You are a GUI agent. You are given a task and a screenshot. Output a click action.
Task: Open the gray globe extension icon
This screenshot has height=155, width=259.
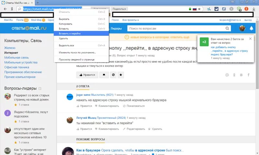pyautogui.click(x=231, y=9)
